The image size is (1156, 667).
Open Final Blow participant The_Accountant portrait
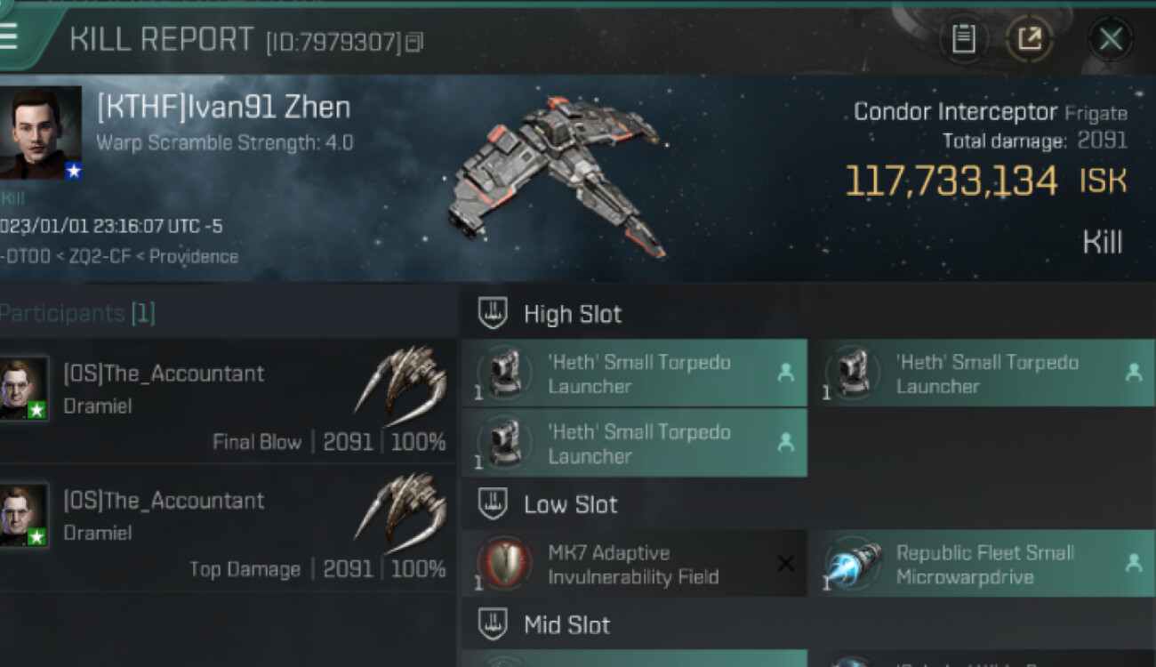(24, 388)
